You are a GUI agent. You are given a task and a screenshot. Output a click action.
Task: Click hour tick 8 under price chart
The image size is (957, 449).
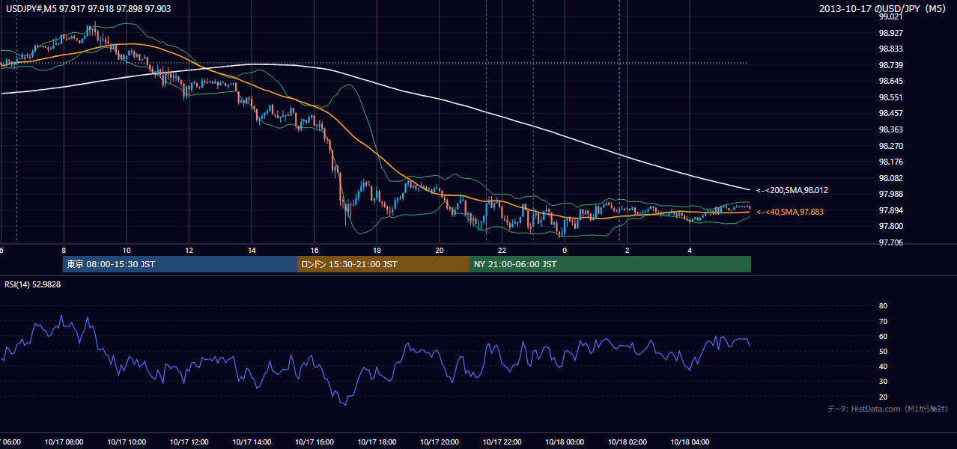(x=64, y=251)
